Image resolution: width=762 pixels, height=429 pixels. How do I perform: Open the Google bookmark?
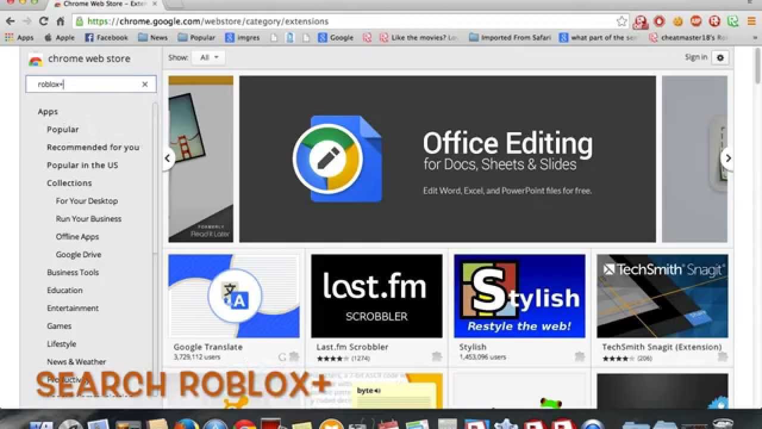coord(336,38)
